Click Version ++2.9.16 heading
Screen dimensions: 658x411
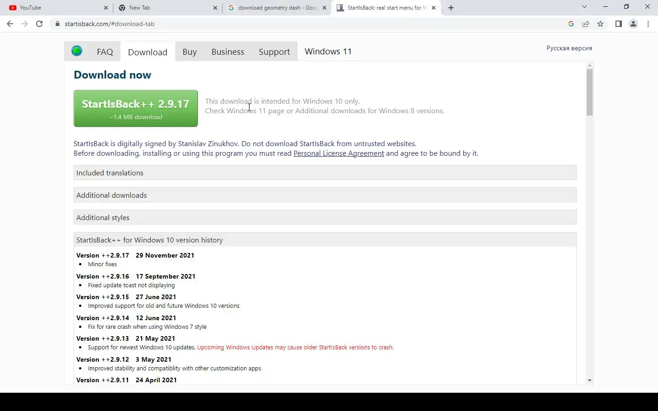click(103, 276)
